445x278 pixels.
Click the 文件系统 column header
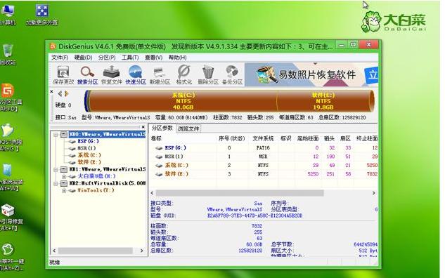coord(263,138)
